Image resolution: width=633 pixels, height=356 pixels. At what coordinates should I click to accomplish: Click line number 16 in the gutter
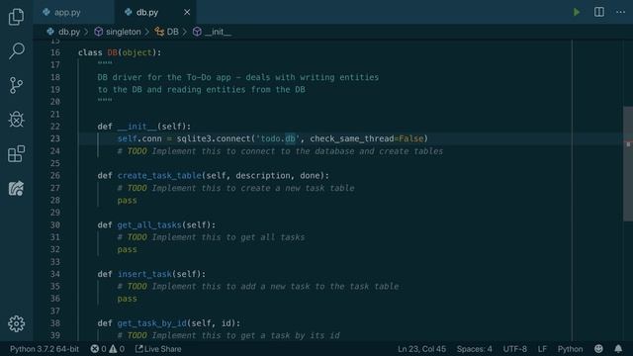(55, 52)
